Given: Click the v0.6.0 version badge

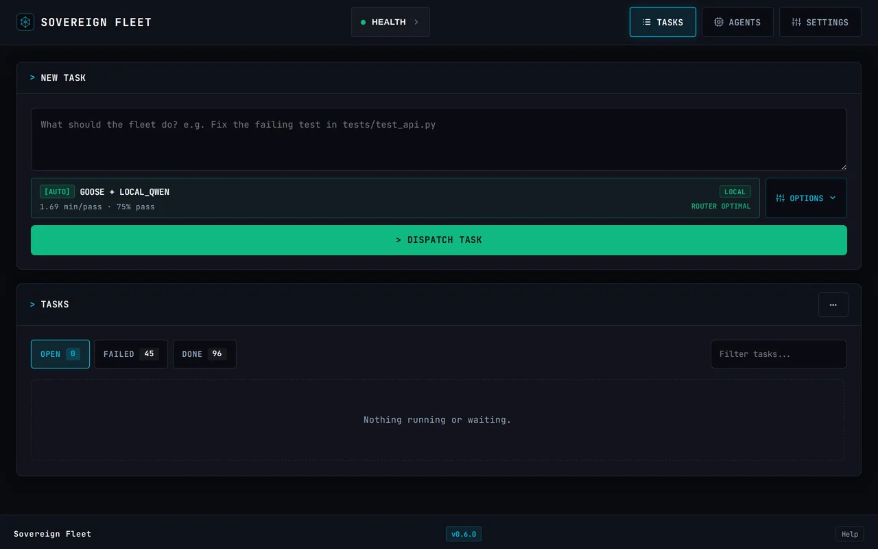Looking at the screenshot, I should [x=464, y=534].
